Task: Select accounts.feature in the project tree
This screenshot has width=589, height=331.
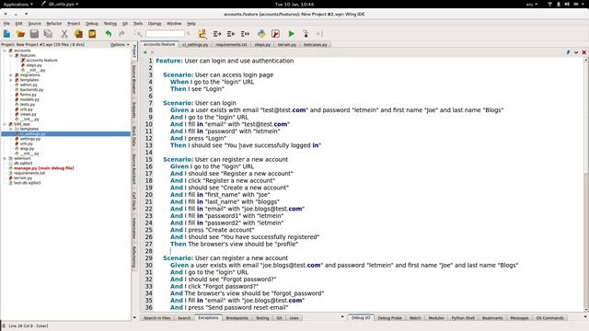Action: 41,60
